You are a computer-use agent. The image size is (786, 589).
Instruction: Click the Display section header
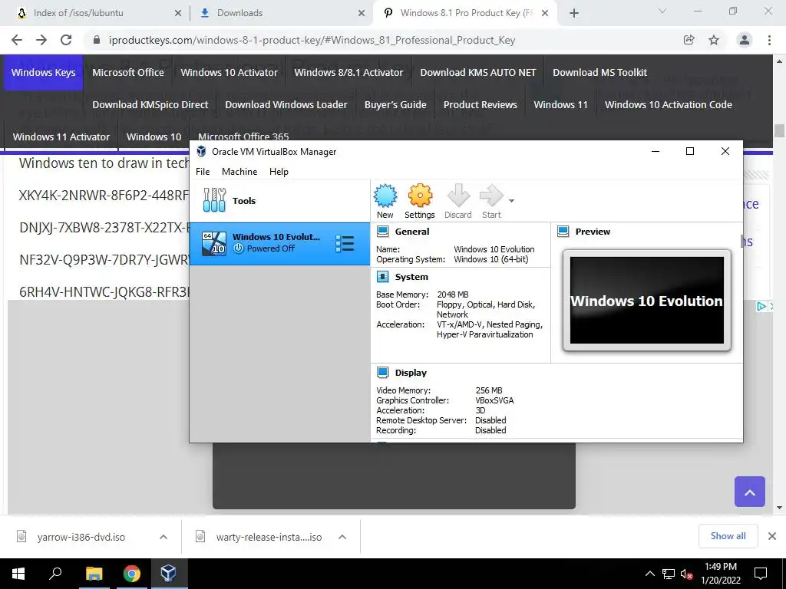click(411, 373)
